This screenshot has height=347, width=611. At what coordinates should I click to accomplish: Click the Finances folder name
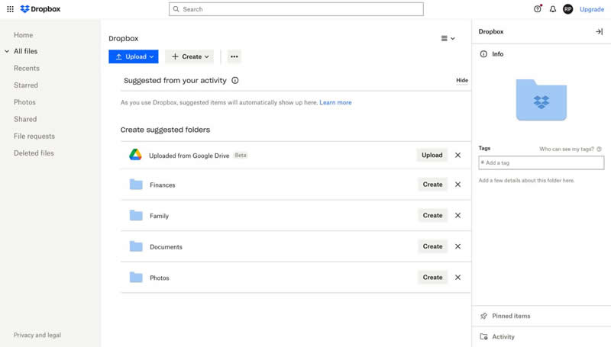tap(163, 185)
